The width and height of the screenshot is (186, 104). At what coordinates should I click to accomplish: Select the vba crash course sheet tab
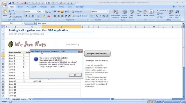pos(19,99)
